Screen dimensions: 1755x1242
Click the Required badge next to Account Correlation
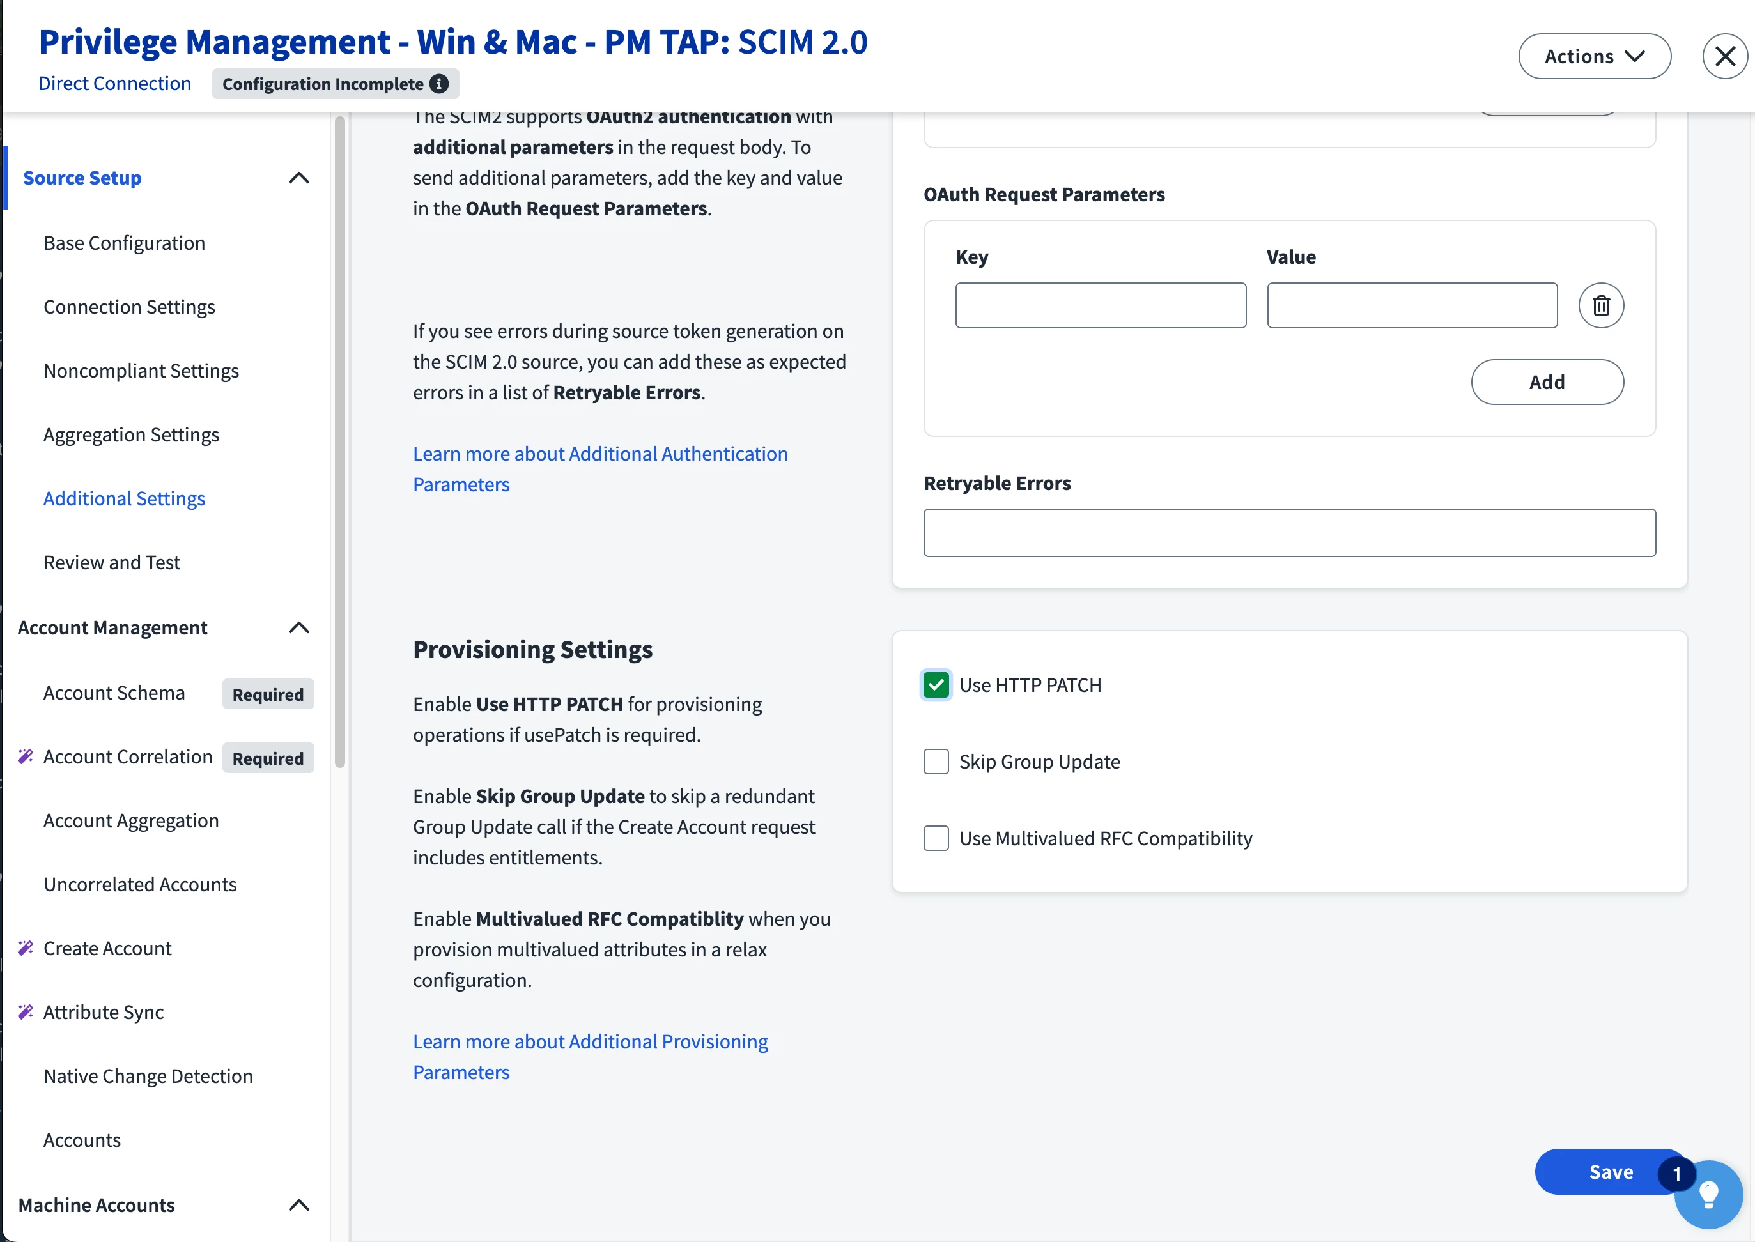point(268,758)
